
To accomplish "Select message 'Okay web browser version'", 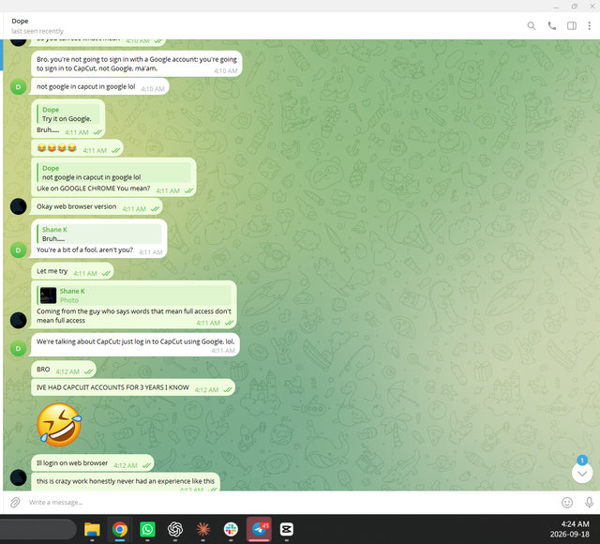I will point(97,206).
